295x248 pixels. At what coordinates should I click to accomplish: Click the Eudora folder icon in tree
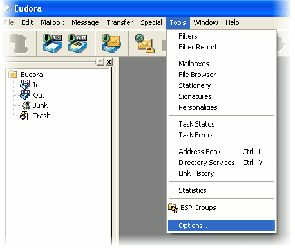click(13, 75)
